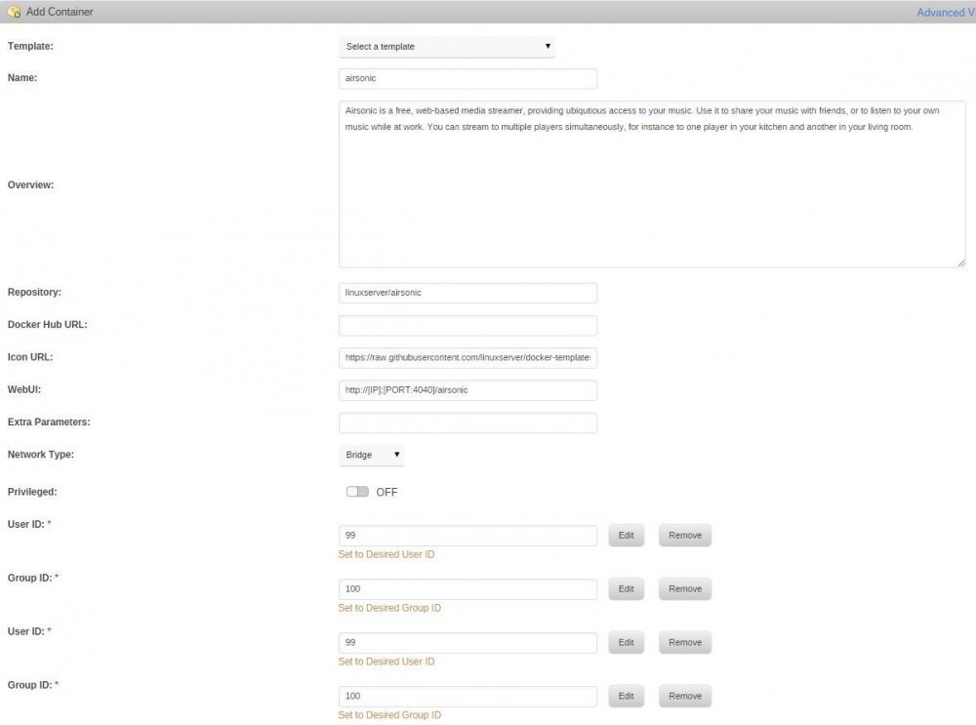The width and height of the screenshot is (976, 725).
Task: Click Edit beside the first Group ID
Action: [x=627, y=588]
